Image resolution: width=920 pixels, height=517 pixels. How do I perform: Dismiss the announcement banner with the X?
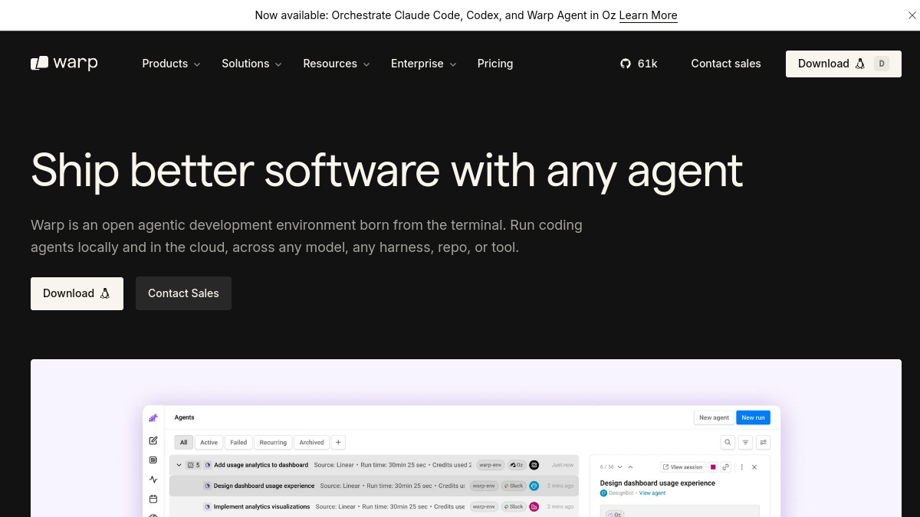coord(912,15)
